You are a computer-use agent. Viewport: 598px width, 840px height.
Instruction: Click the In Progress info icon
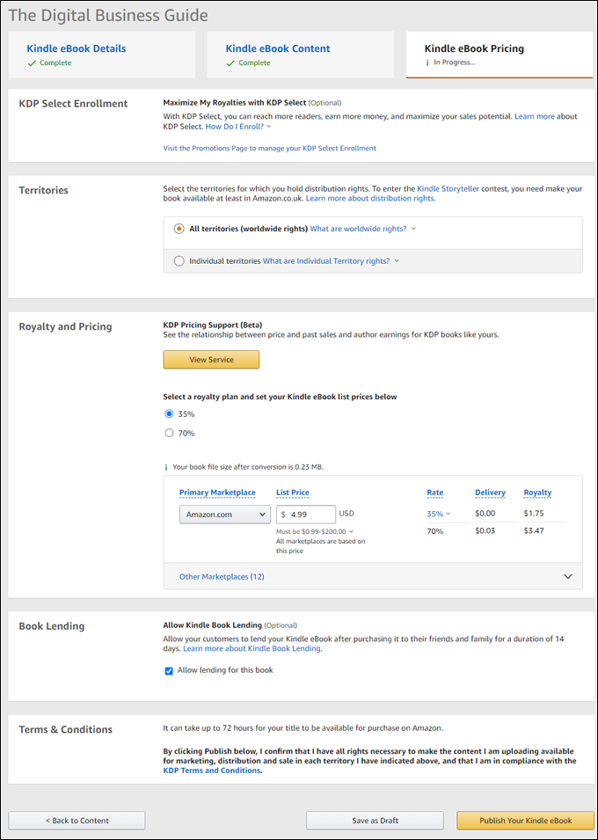[x=427, y=62]
